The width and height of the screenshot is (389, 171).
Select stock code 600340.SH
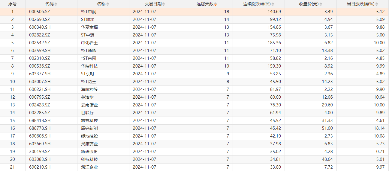40,27
